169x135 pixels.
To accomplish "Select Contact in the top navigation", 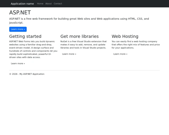I will [58, 4].
